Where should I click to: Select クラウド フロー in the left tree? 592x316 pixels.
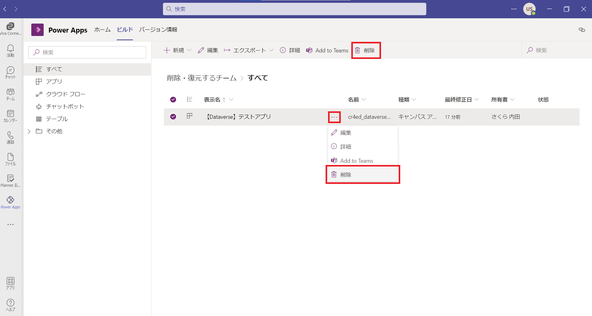click(65, 94)
